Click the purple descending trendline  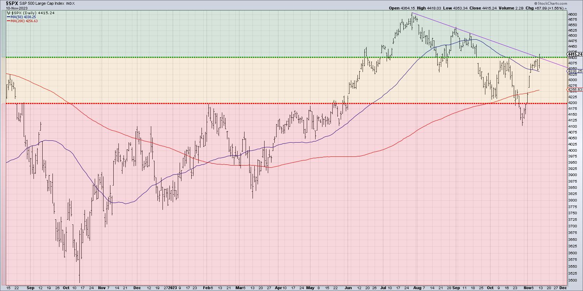click(474, 36)
